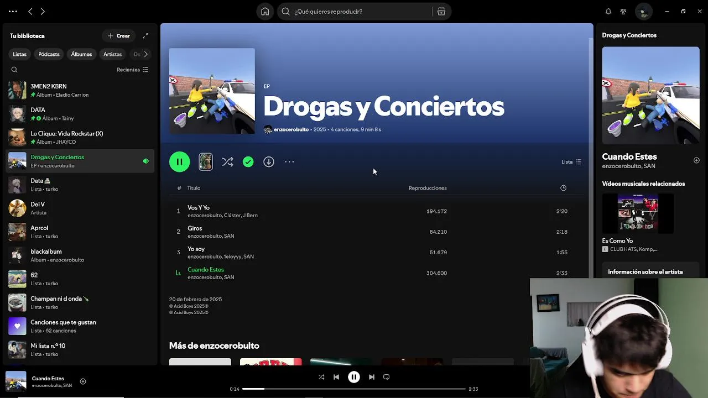Open 3MEN2 KBRN album in library
Viewport: 708px width, 398px height.
(x=80, y=90)
